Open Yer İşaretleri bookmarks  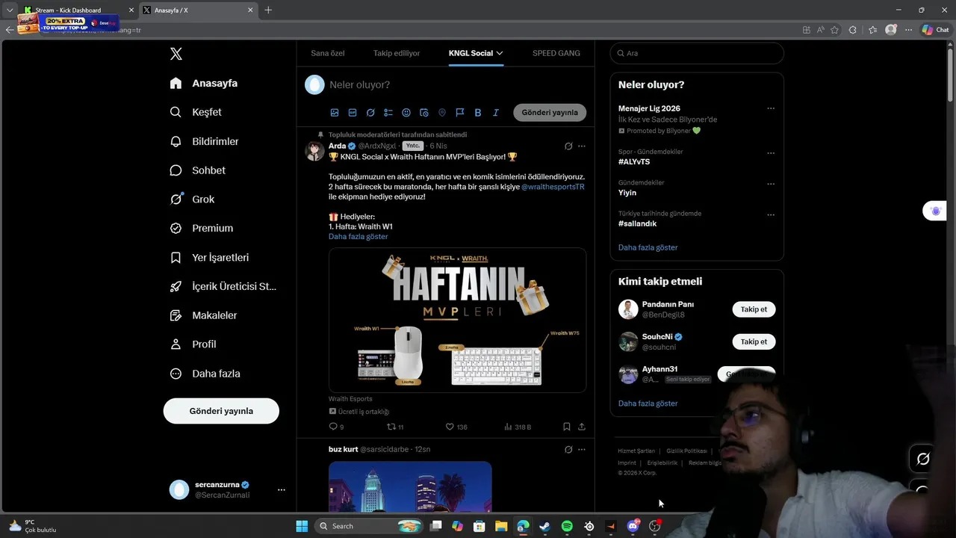(x=209, y=257)
